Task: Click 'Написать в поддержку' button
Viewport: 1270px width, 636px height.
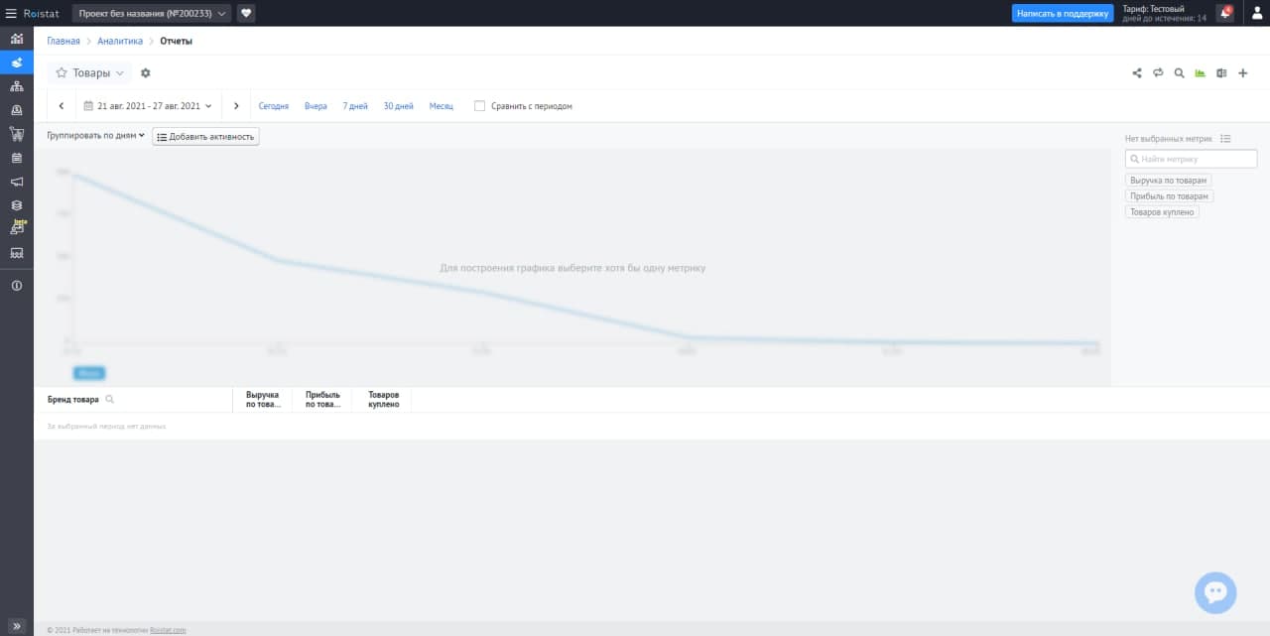Action: [1063, 14]
